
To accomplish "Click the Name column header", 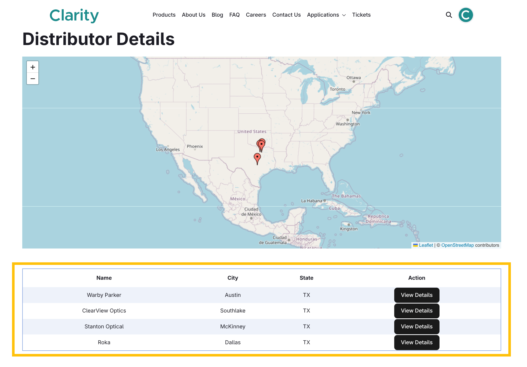I will tap(104, 278).
